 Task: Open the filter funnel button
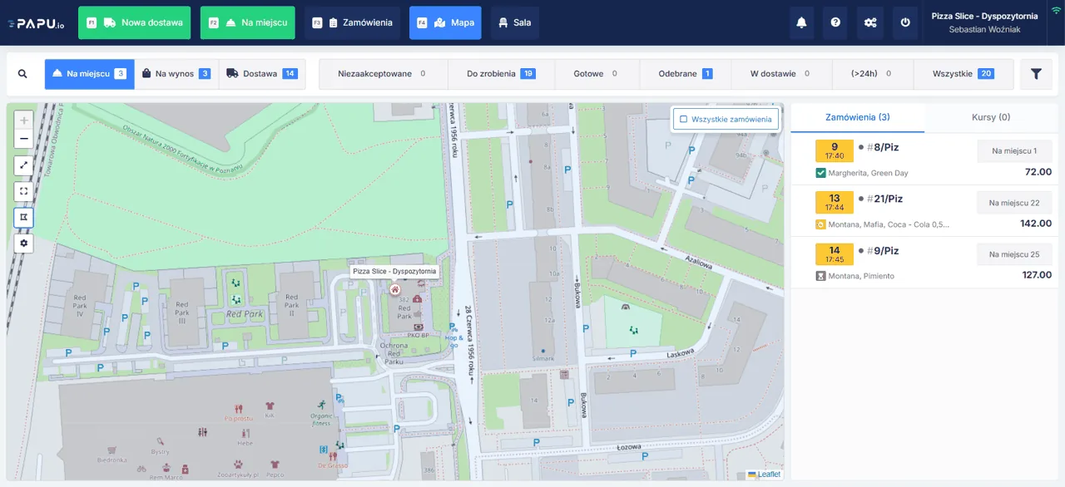pyautogui.click(x=1036, y=74)
